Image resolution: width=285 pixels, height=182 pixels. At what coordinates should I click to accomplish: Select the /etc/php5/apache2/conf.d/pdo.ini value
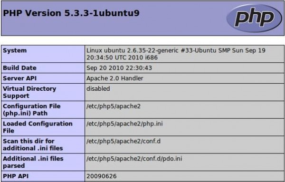[134, 159]
